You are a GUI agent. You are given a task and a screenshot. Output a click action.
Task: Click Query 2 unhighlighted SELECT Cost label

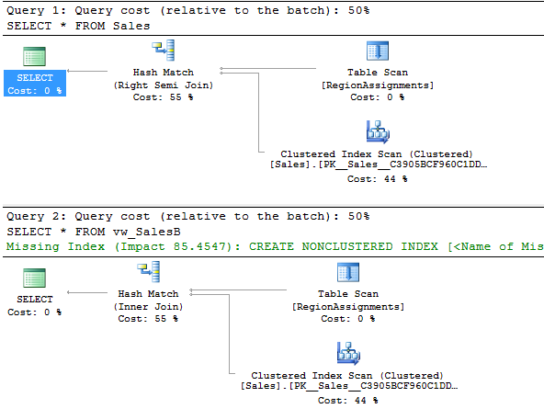coord(35,305)
